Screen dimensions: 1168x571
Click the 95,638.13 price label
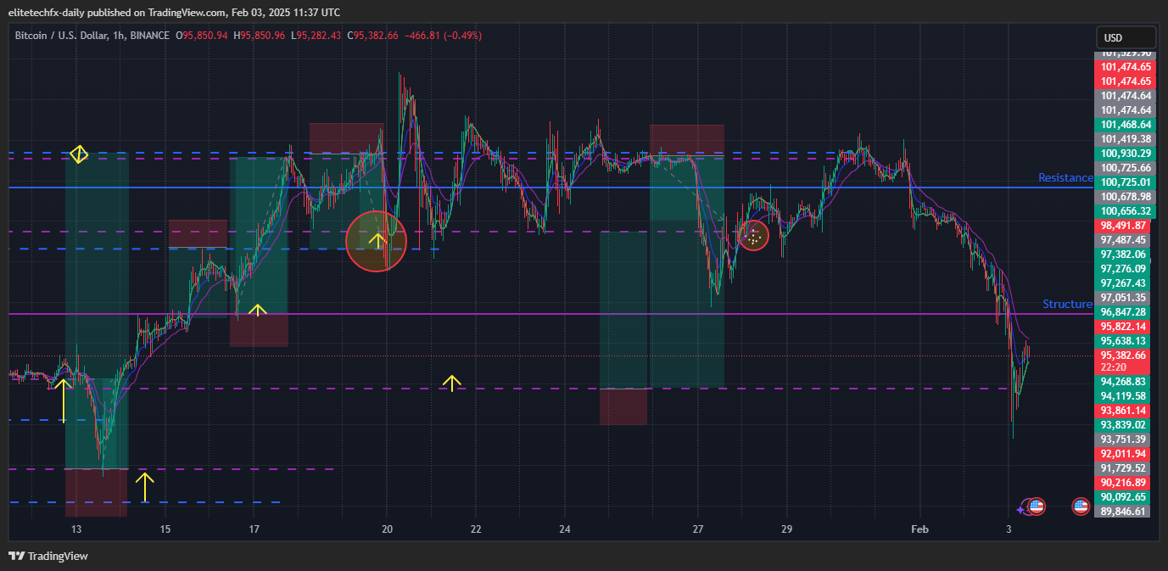click(1124, 340)
